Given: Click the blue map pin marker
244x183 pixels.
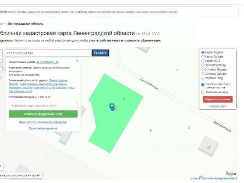Looking at the screenshot, I should 112,107.
